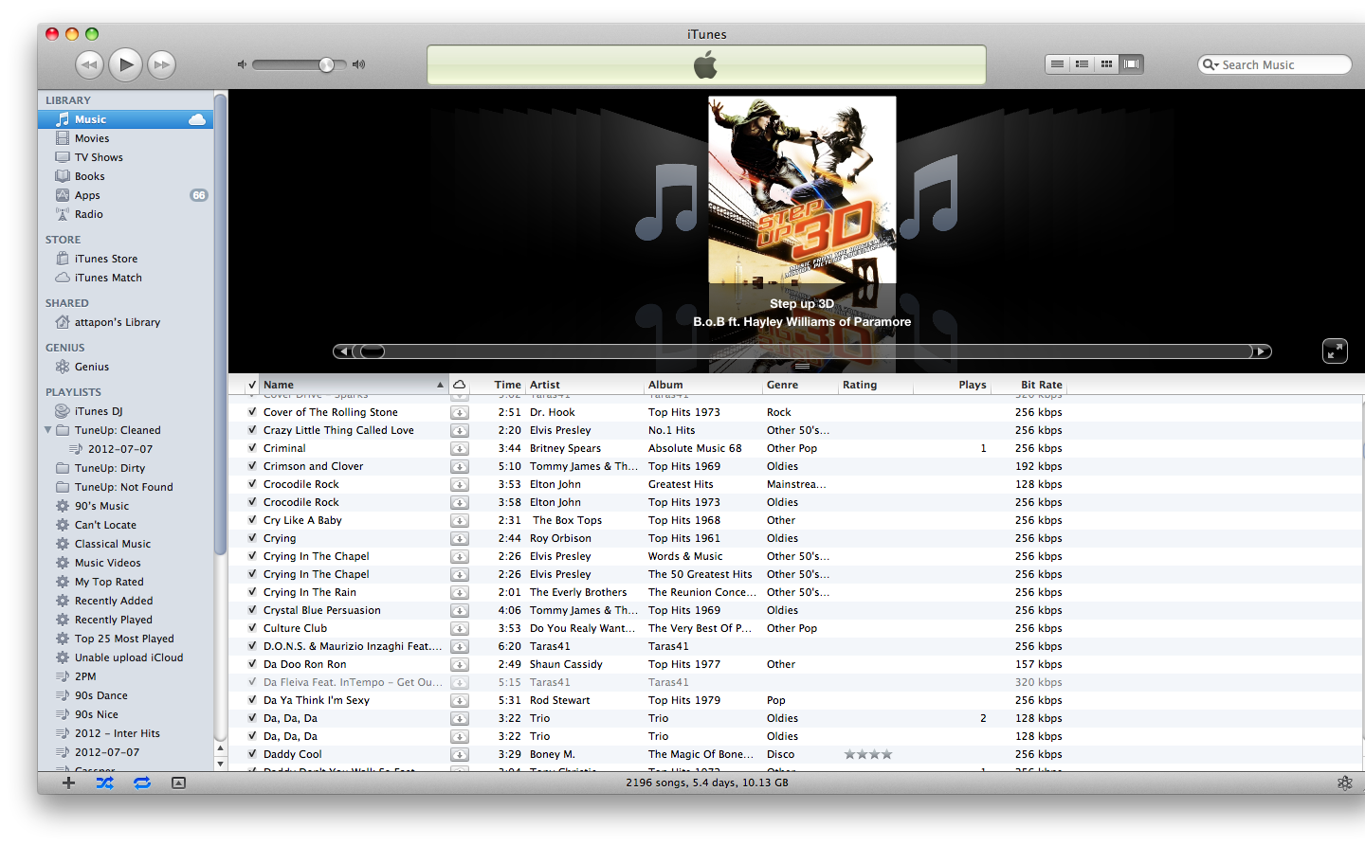1365x846 pixels.
Task: Uncheck Cover of The Rolling Stone
Action: click(252, 412)
